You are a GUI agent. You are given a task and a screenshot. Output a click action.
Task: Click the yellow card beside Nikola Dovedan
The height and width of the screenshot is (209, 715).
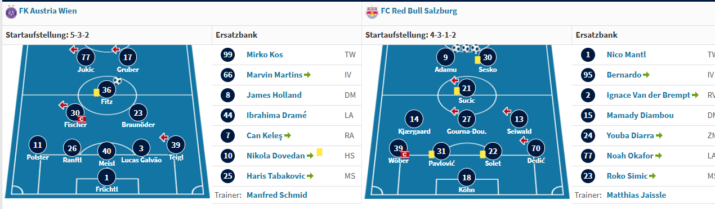pos(319,152)
